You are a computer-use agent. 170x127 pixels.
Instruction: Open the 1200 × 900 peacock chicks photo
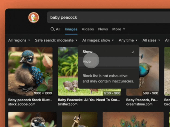(68, 71)
